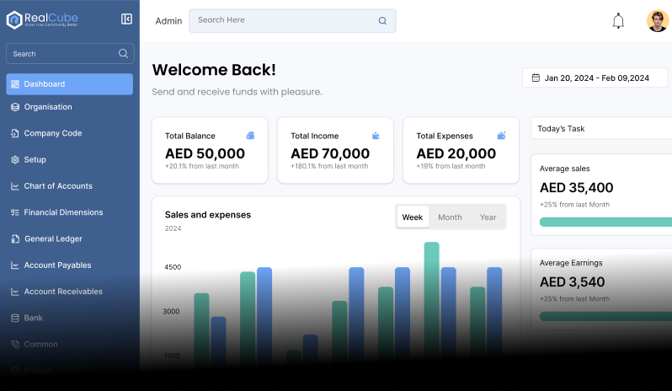Select the Week chart tab
672x391 pixels.
click(x=413, y=217)
